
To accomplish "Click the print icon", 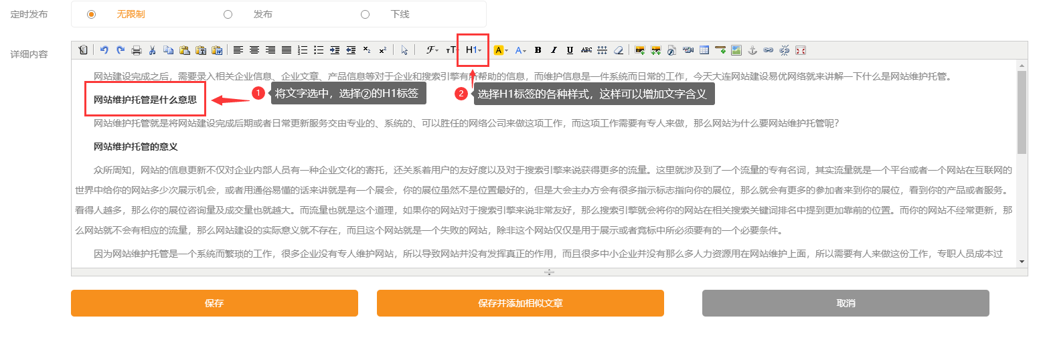I will [x=137, y=50].
